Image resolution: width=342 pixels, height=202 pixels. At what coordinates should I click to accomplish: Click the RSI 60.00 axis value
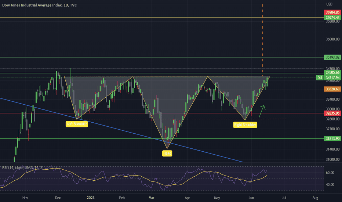pos(330,173)
